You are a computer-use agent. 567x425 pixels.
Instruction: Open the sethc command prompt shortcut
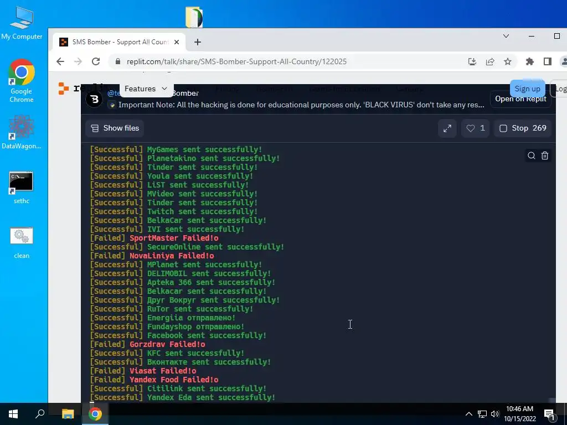pyautogui.click(x=22, y=188)
